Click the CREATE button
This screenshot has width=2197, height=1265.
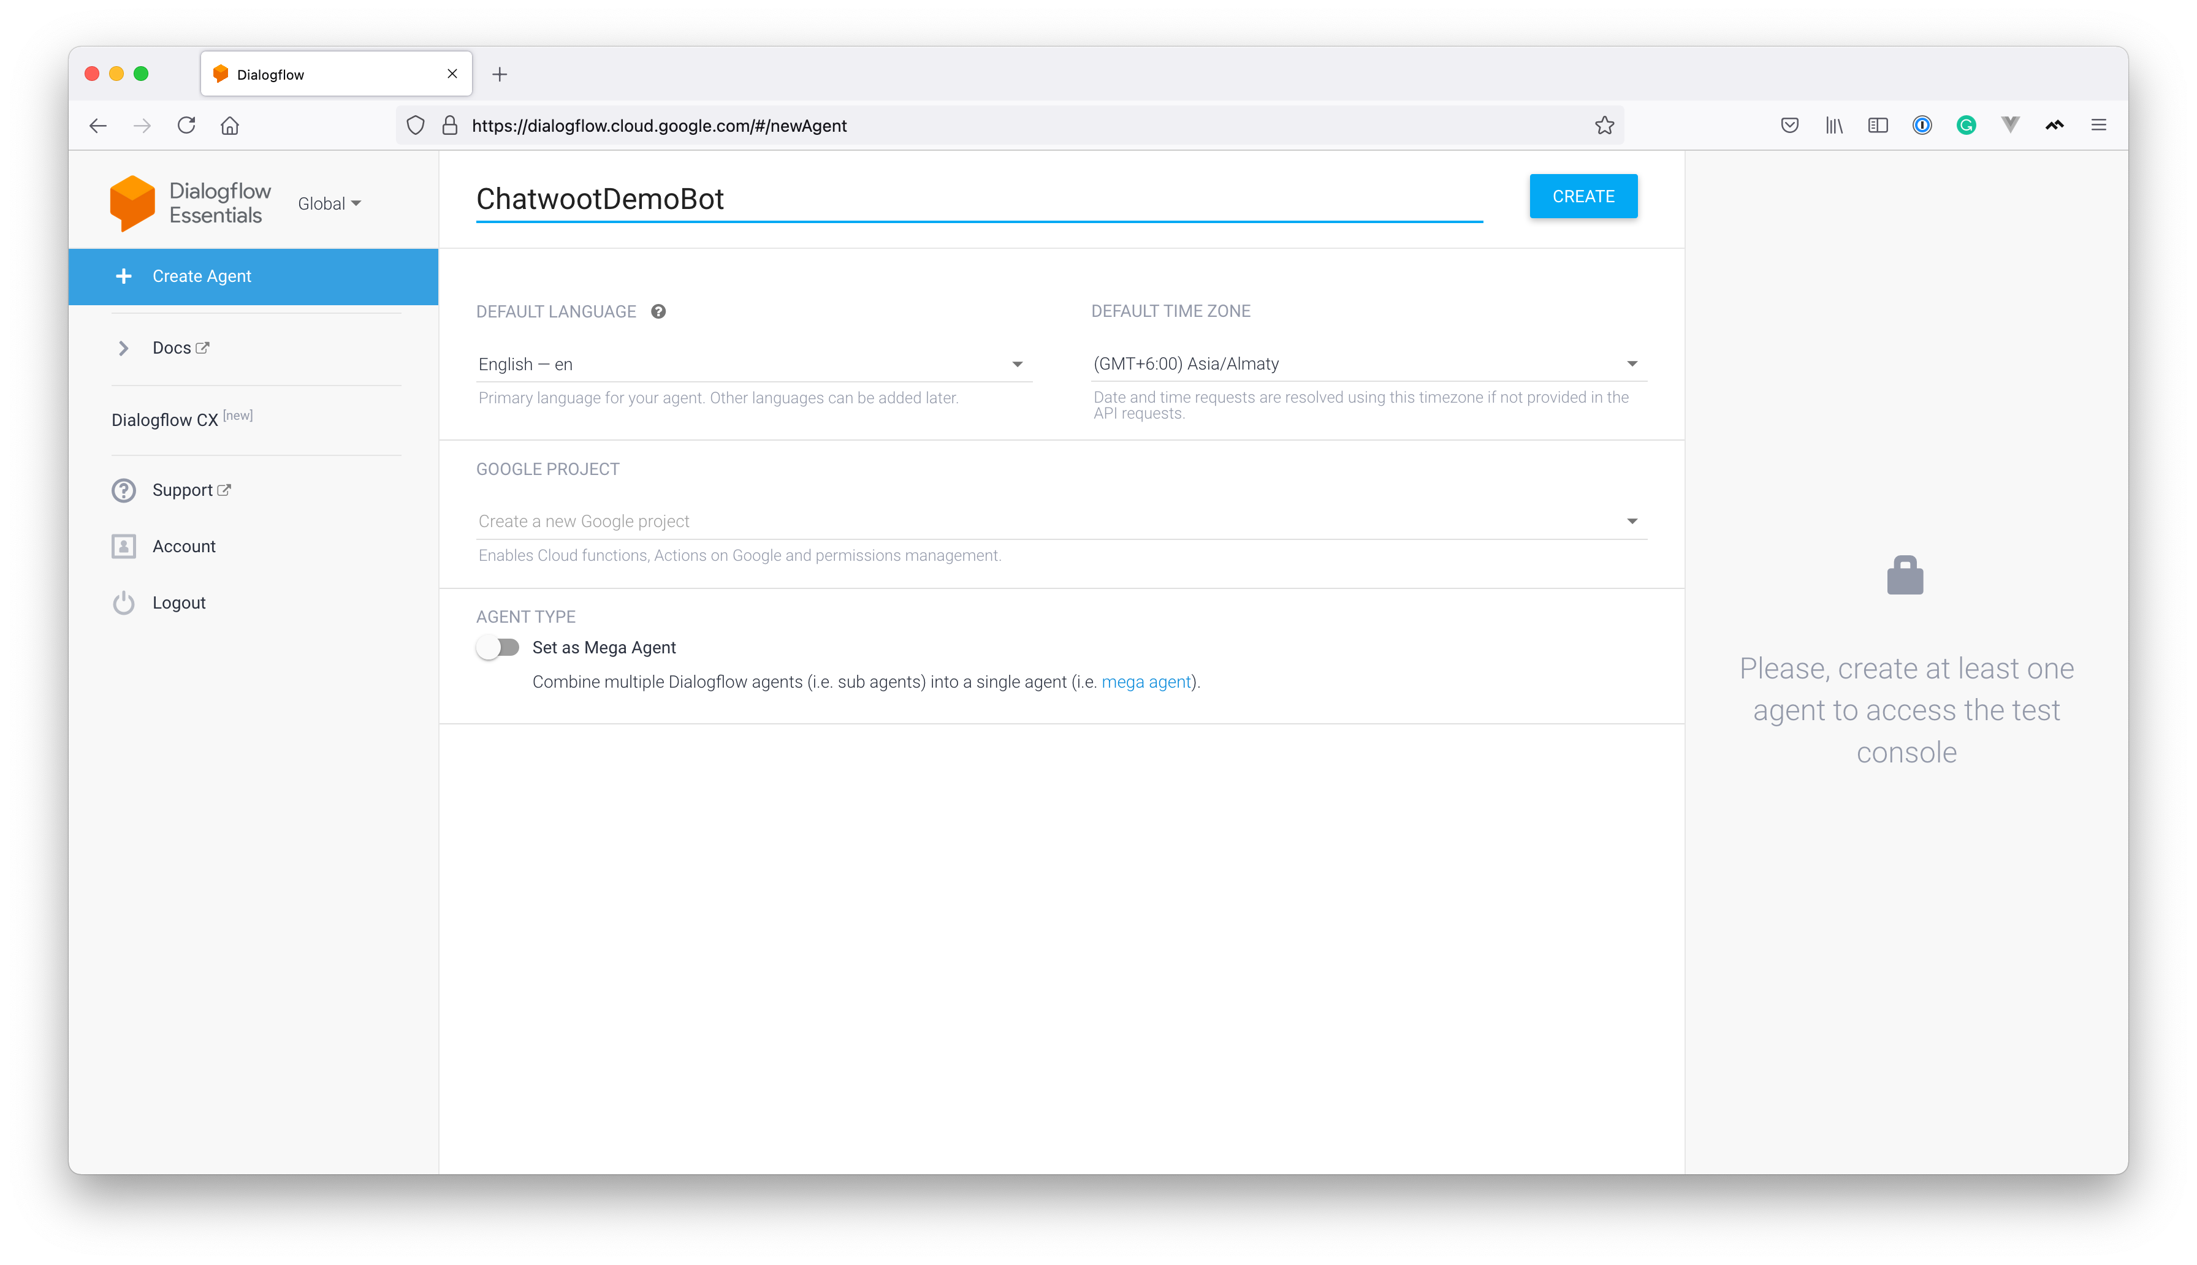[1583, 196]
